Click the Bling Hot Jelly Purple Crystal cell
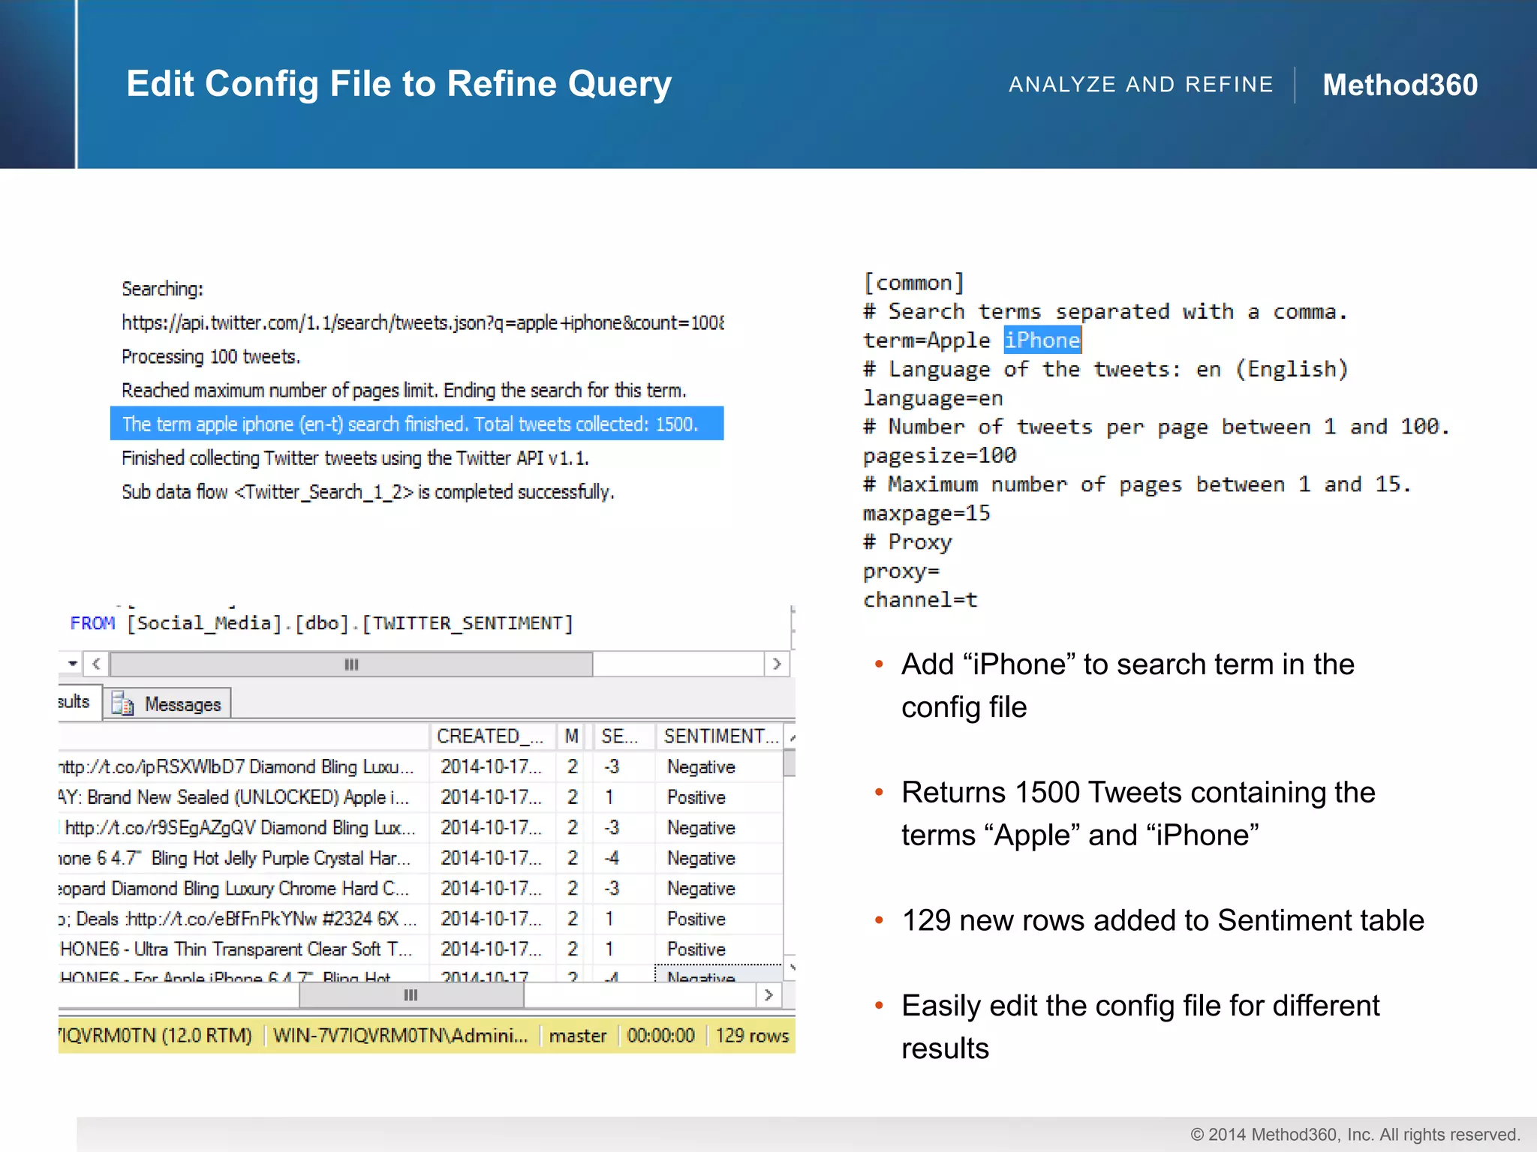 point(243,857)
